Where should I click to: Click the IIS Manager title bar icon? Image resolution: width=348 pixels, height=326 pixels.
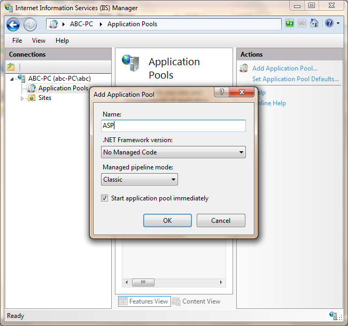click(x=9, y=8)
